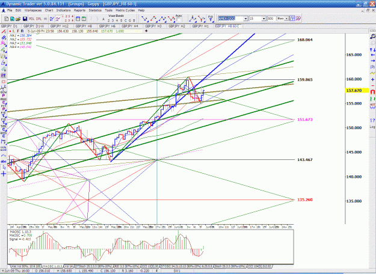Click the blue right arrow in right sidebar
This screenshot has height=274, width=376.
click(372, 61)
